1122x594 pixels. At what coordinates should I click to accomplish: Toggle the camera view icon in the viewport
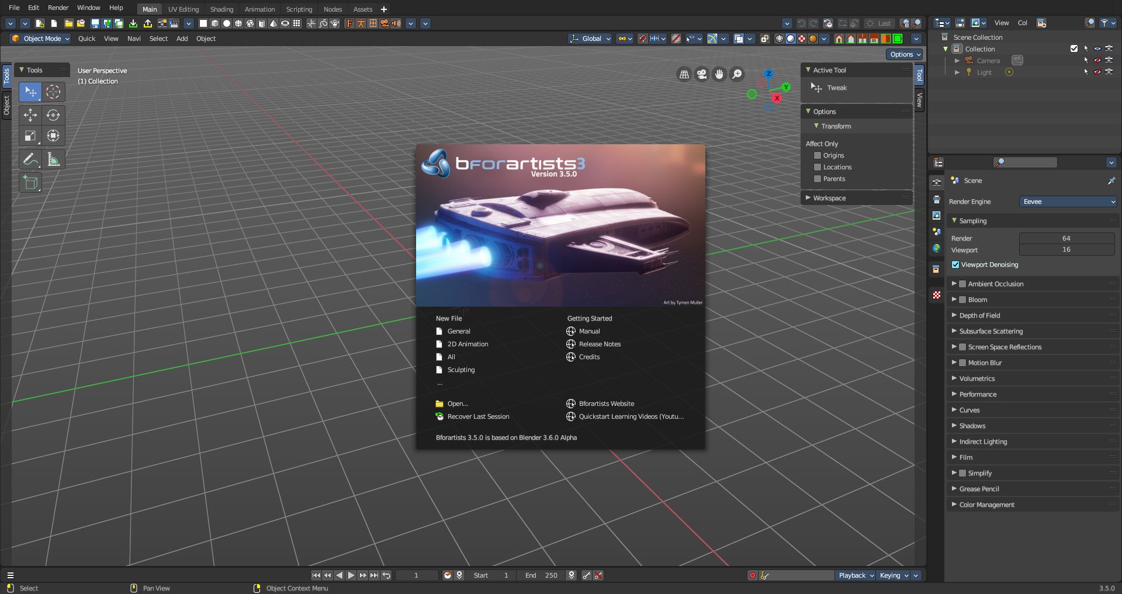pos(701,75)
